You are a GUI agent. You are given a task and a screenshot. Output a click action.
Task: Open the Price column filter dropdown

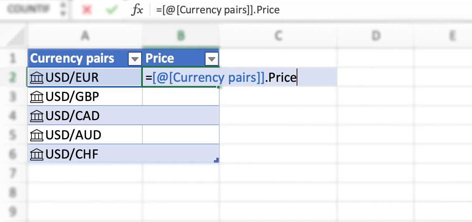click(x=211, y=59)
